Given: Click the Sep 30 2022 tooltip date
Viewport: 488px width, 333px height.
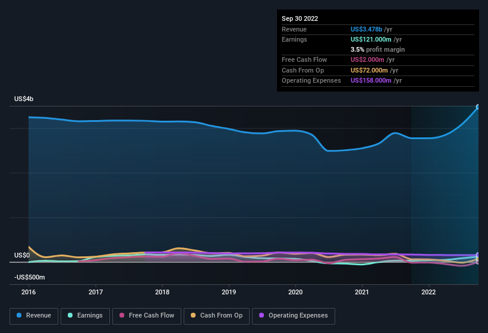Looking at the screenshot, I should coord(300,18).
